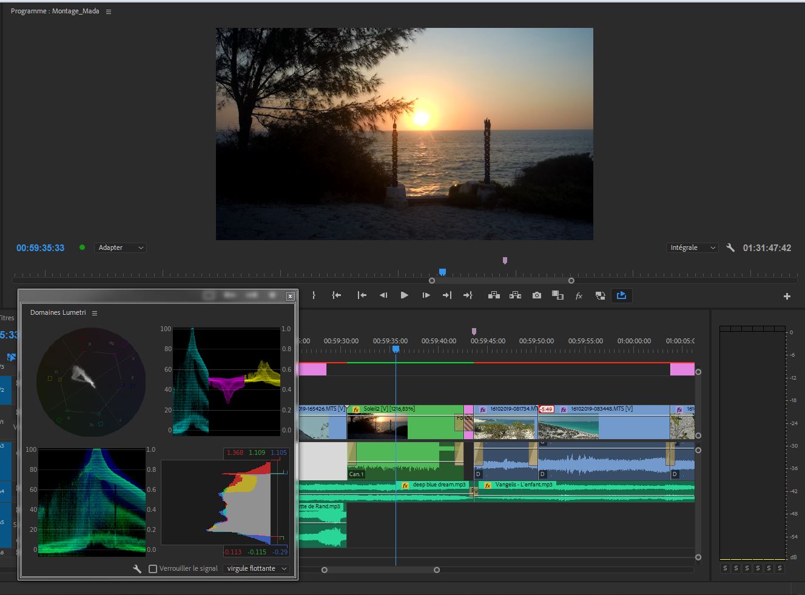Toggle the global FX mute button
Image resolution: width=805 pixels, height=595 pixels.
point(579,295)
